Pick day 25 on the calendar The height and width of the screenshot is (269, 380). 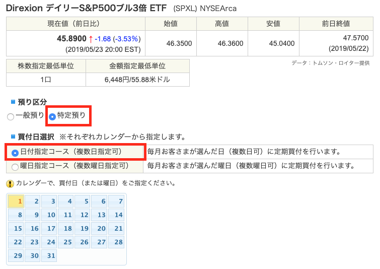[x=66, y=242]
